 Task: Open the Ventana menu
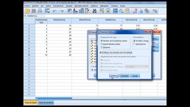tap(114, 6)
